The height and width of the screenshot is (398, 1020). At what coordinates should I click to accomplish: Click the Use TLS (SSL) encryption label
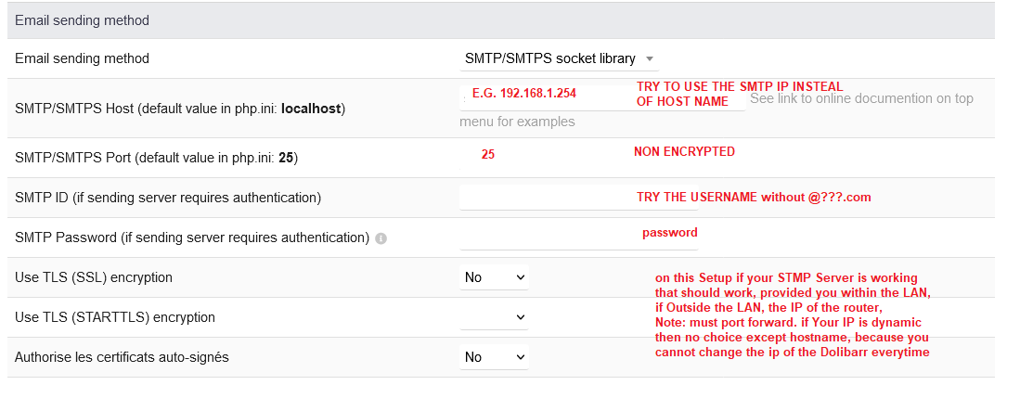[x=94, y=277]
